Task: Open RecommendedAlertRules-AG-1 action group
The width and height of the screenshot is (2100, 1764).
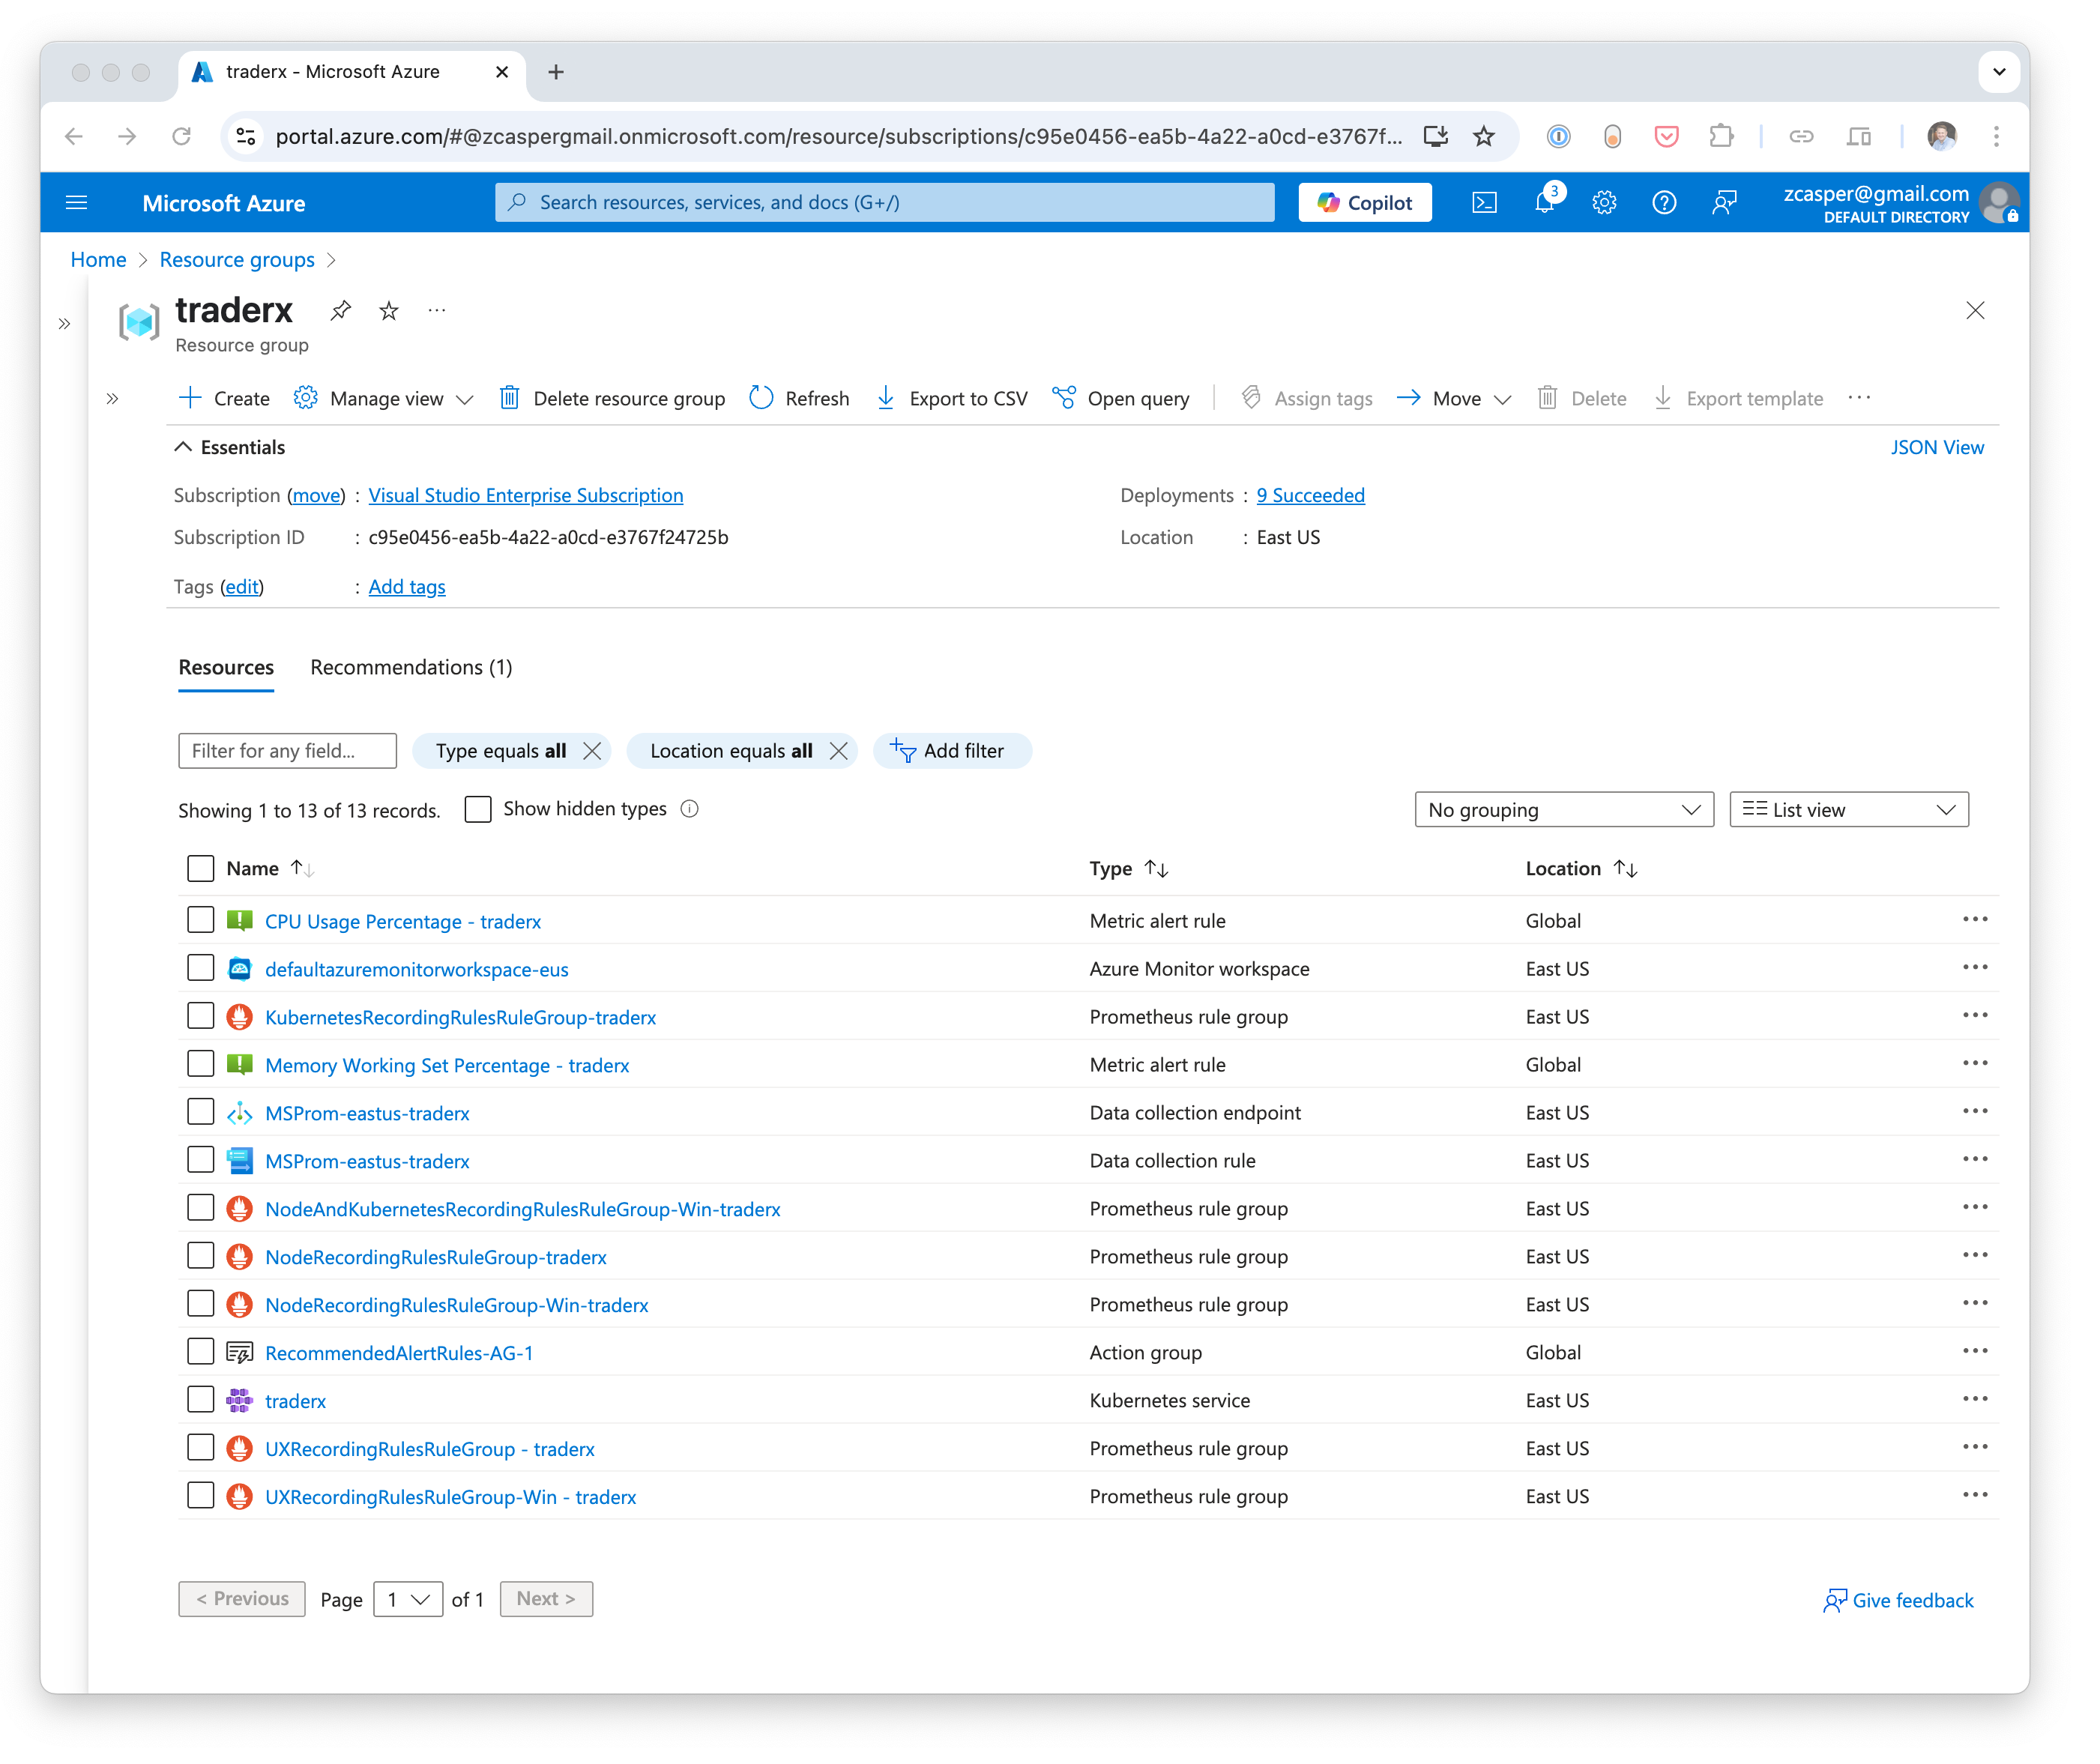Action: click(x=399, y=1354)
